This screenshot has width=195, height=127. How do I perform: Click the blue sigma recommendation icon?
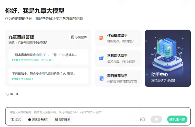[x=101, y=78]
